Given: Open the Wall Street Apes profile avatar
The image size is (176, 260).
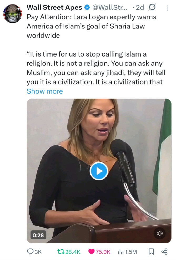Looking at the screenshot, I should tap(12, 14).
